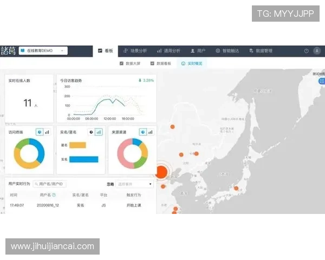
Task: Show 来源渠道 card as pie chart
Action: (x=143, y=132)
